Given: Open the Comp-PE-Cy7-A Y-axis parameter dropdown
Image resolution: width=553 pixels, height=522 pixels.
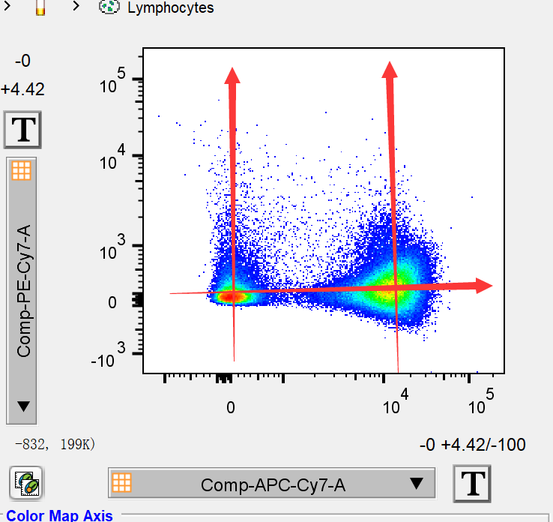Looking at the screenshot, I should 22,292.
